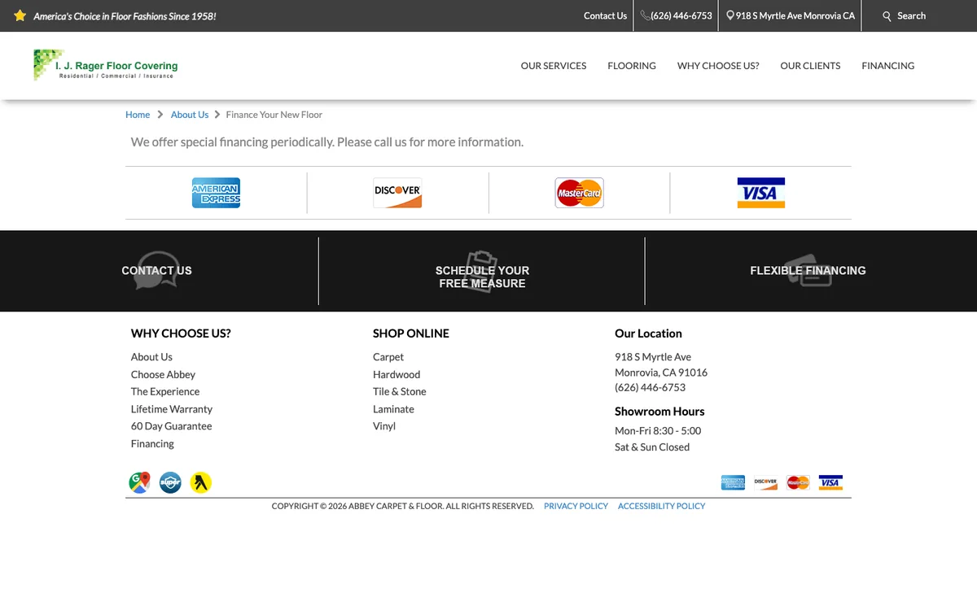Click the Contact Us banner button
The height and width of the screenshot is (610, 977).
pos(156,271)
